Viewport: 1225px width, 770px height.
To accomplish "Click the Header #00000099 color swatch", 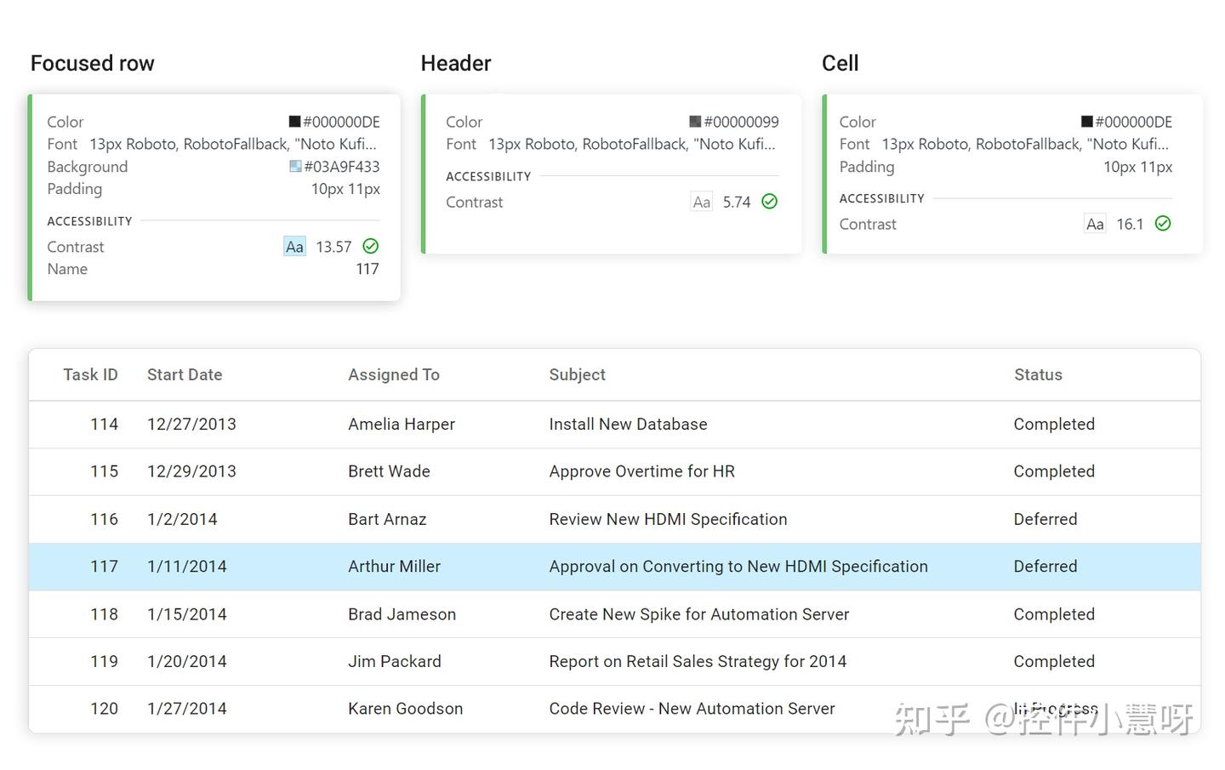I will 695,122.
